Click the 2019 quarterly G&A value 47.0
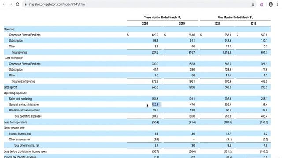This screenshot has width=282, height=158. [192, 104]
